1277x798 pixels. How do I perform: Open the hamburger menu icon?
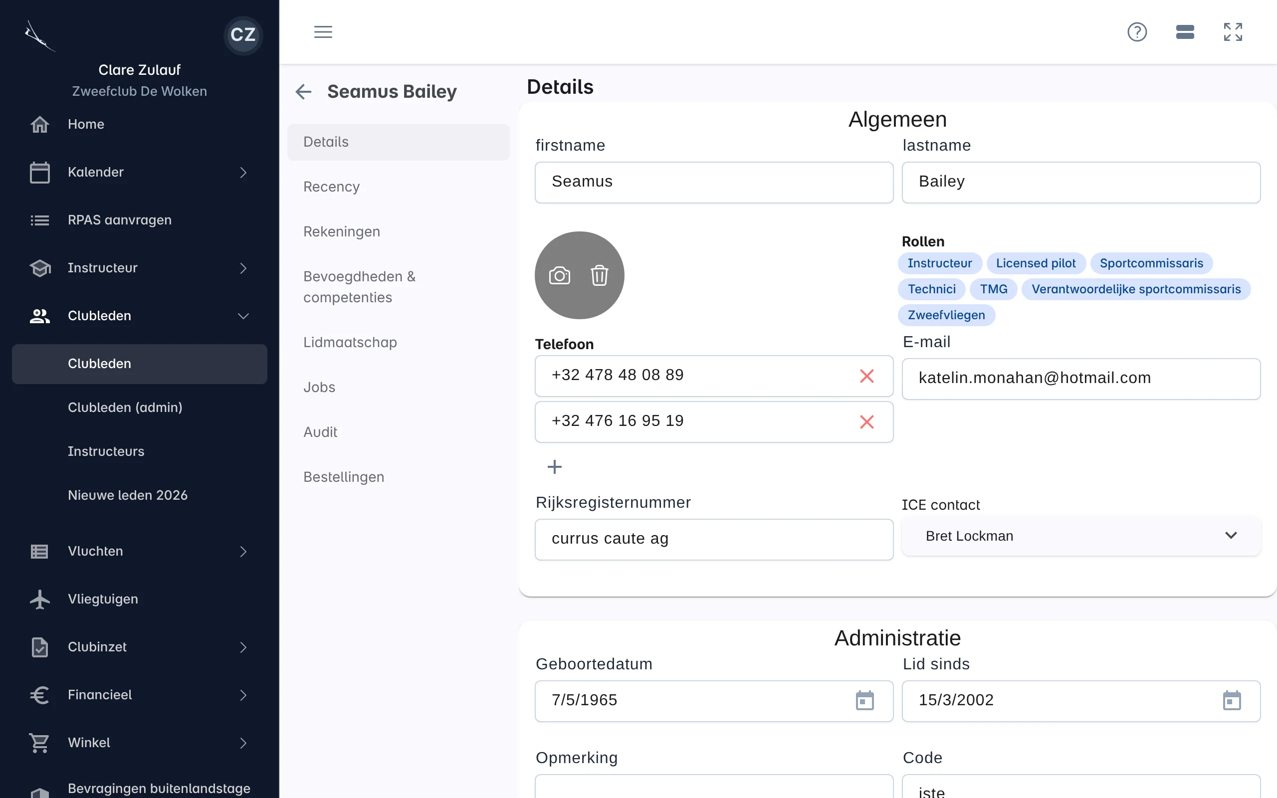tap(323, 31)
